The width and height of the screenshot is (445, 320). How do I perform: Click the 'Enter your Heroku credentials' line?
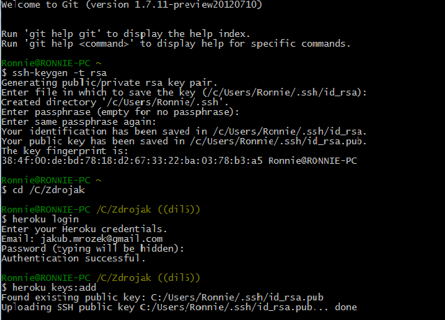click(x=84, y=229)
